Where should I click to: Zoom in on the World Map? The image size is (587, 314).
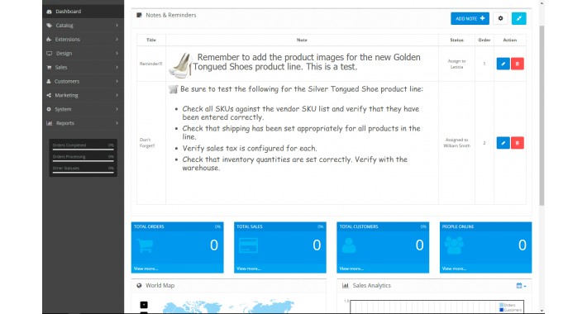pos(144,305)
